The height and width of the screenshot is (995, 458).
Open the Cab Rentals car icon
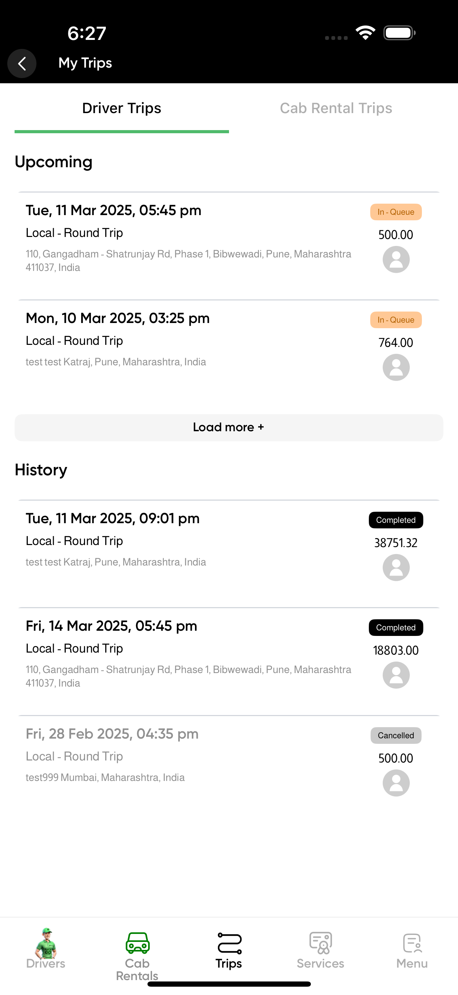click(137, 943)
